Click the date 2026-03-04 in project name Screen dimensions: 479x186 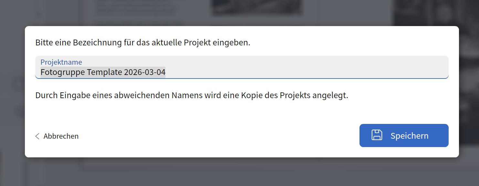[145, 72]
